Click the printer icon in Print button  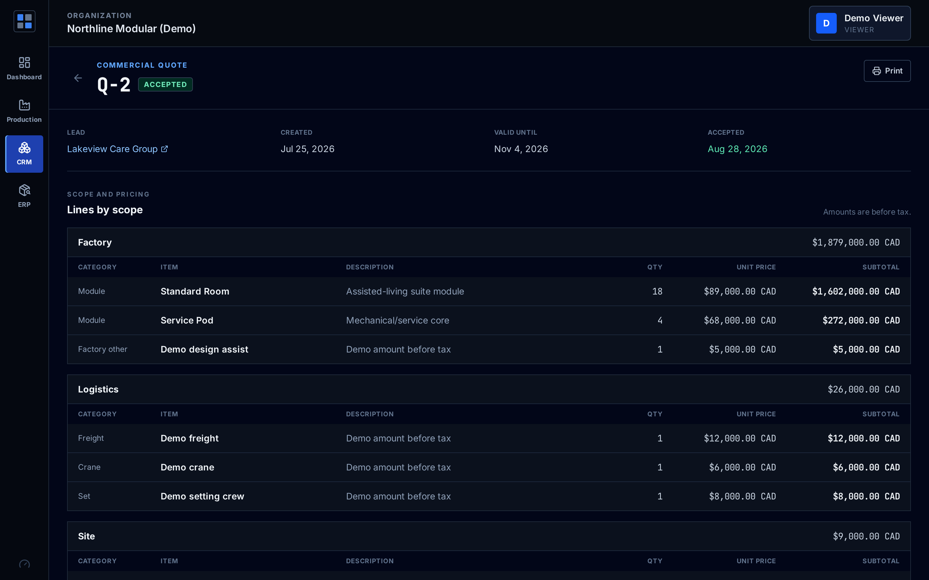tap(876, 71)
